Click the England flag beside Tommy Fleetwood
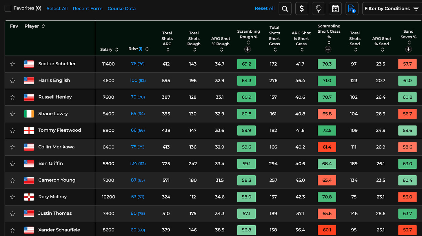 [x=29, y=131]
